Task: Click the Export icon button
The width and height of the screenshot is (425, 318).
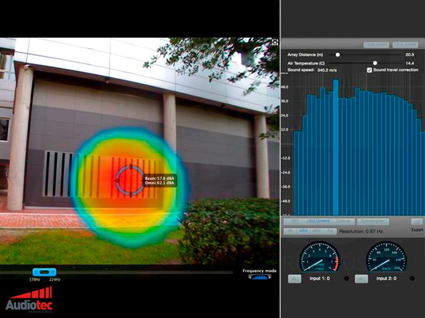Action: 417,222
